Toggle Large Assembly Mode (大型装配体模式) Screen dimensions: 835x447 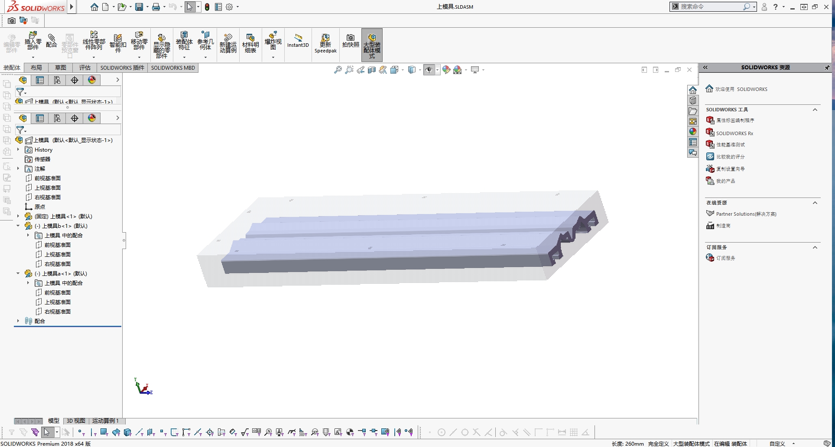click(372, 45)
